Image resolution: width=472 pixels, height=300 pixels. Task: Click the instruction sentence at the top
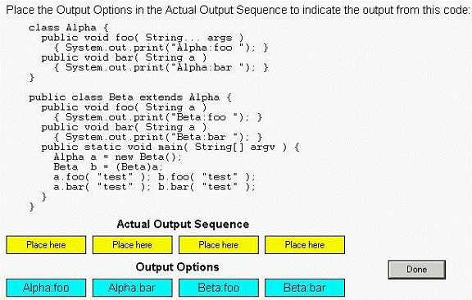point(238,10)
